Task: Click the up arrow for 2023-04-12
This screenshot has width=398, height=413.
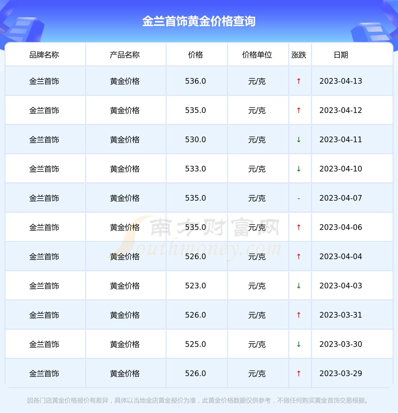Action: [x=299, y=110]
